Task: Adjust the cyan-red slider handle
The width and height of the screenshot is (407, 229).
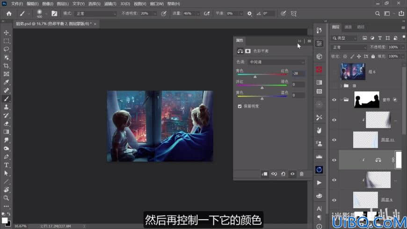Action: [x=255, y=77]
